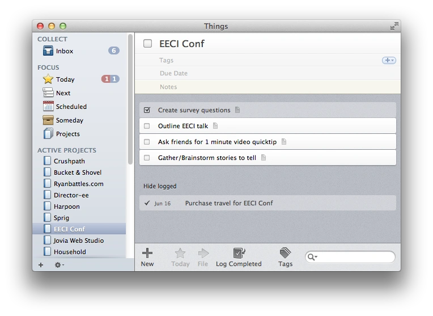Select the Today star in sidebar
This screenshot has height=316, width=433.
point(49,79)
